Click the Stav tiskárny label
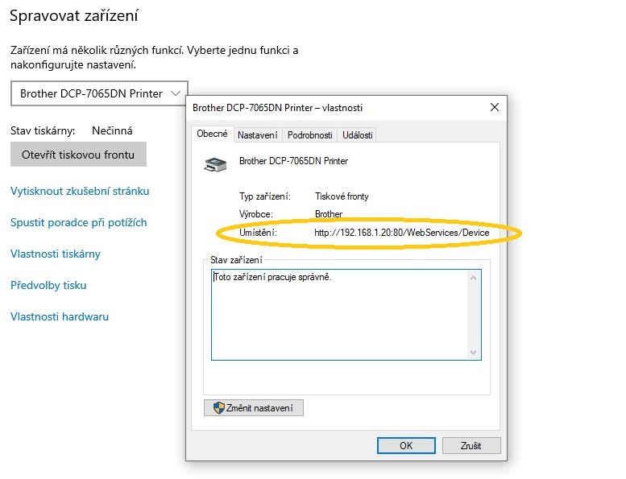626x479 pixels. 43,130
